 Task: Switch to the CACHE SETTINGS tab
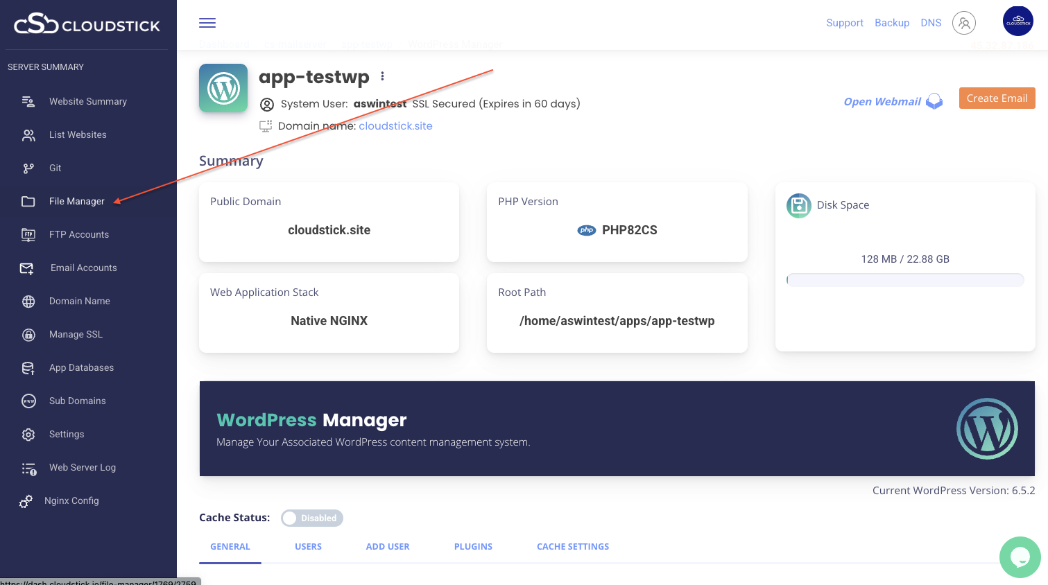tap(573, 546)
